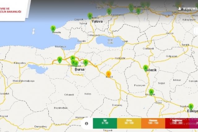Click the green İyi 0-50 legend swatch
198x132 pixels.
105,123
